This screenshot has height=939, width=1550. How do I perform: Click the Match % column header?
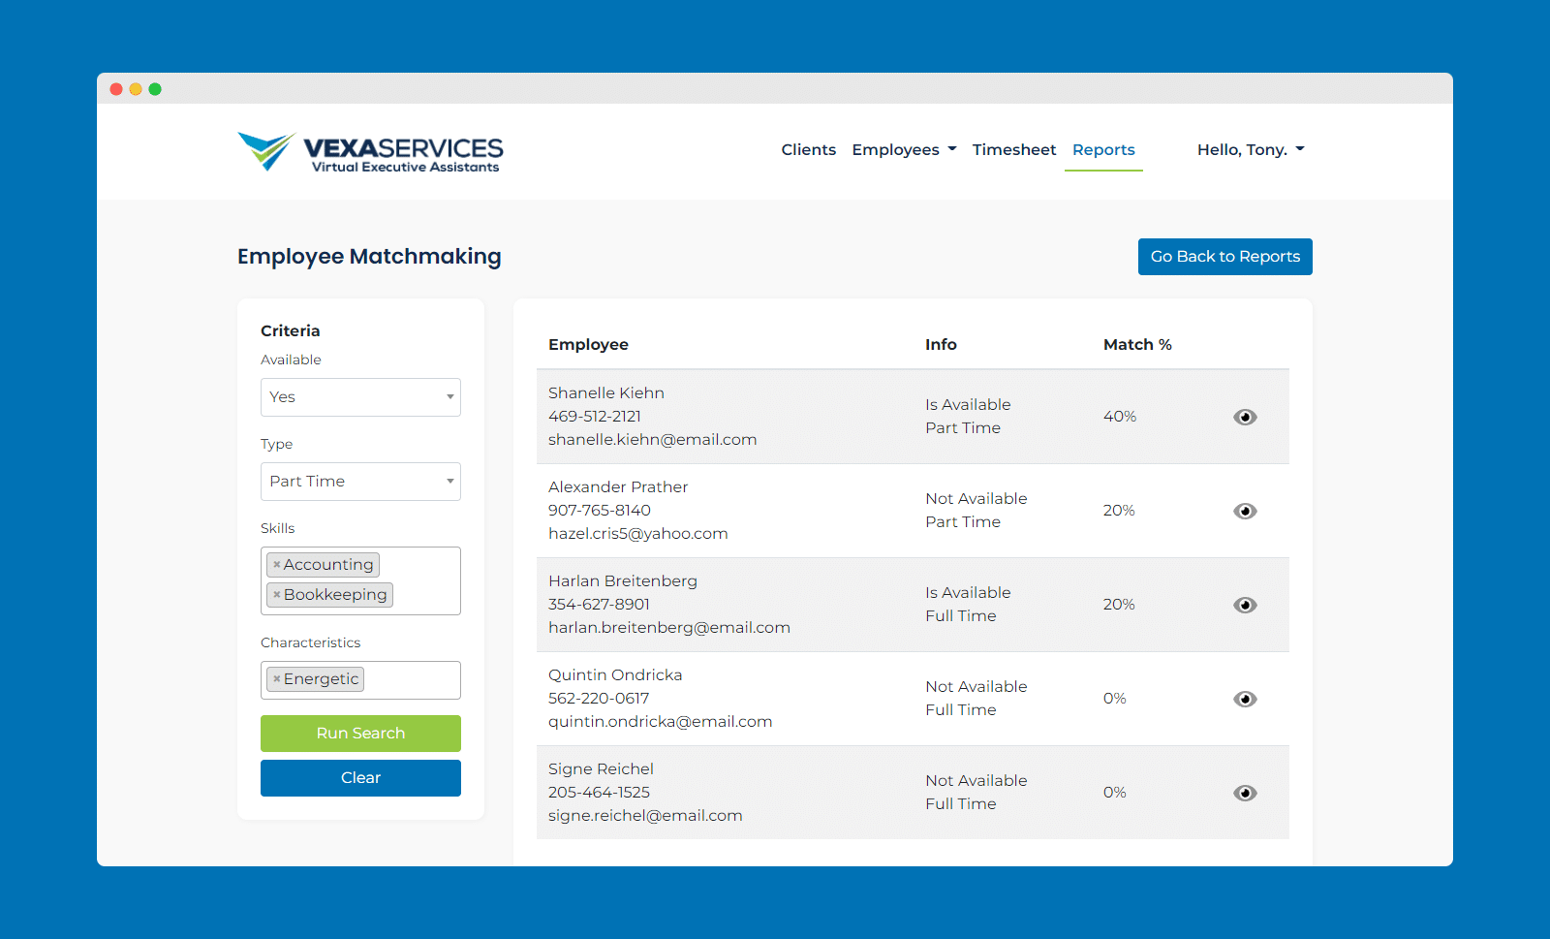[1137, 344]
